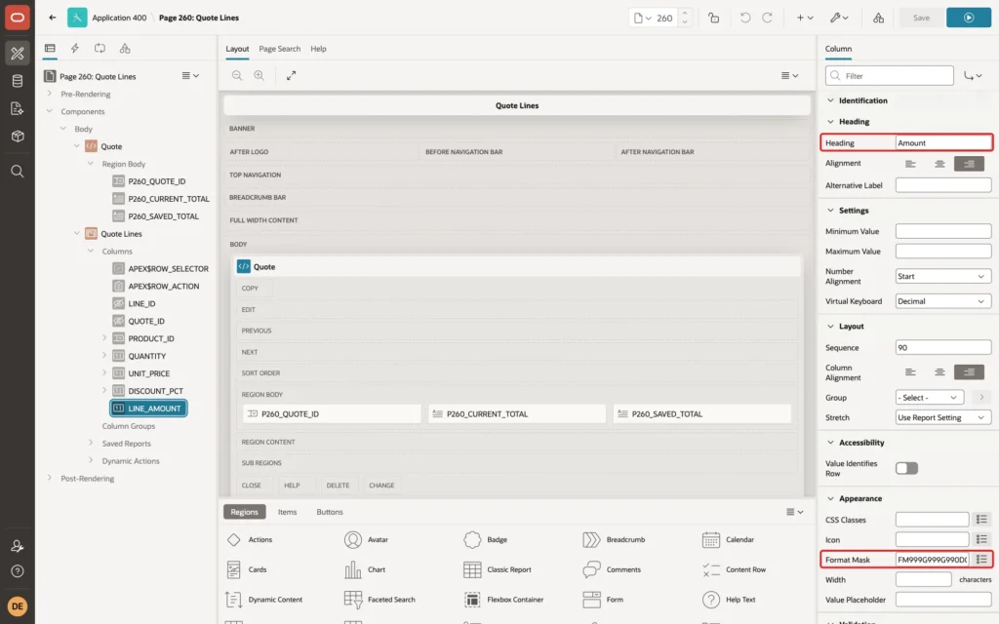Open the Page Search tab
The width and height of the screenshot is (999, 624).
279,49
